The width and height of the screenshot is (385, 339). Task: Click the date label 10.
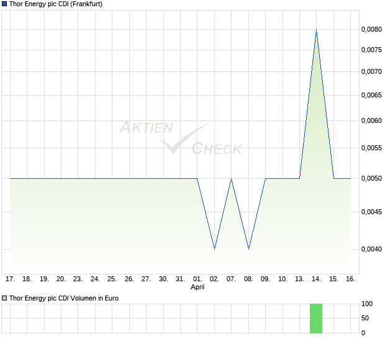pyautogui.click(x=283, y=279)
